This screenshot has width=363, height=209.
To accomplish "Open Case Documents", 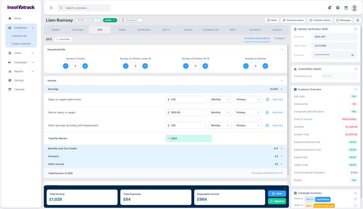I will point(293,20).
